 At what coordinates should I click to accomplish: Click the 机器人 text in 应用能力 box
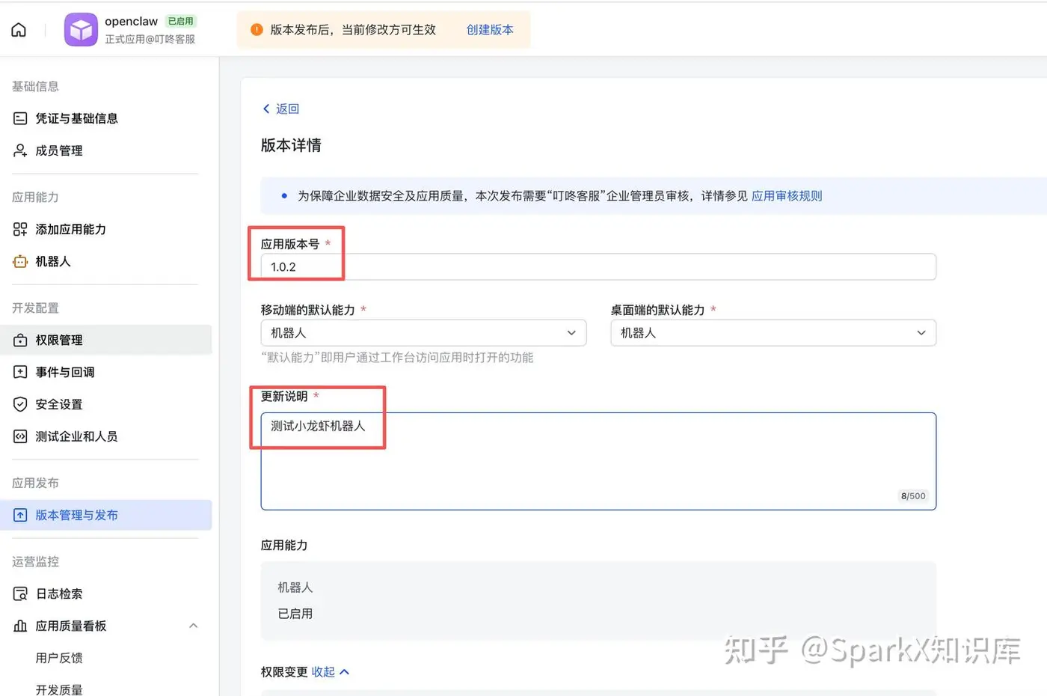[x=295, y=587]
